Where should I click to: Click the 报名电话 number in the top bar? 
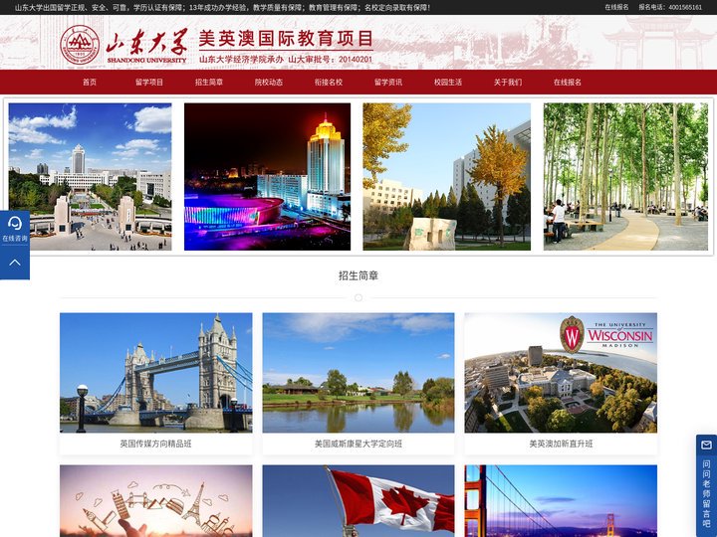tap(670, 7)
